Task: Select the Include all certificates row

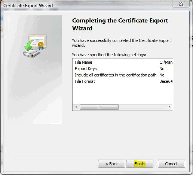Action: 123,75
